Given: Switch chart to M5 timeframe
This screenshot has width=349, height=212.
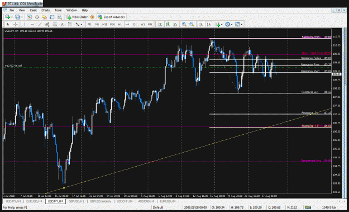Looking at the screenshot, I should pyautogui.click(x=97, y=24).
